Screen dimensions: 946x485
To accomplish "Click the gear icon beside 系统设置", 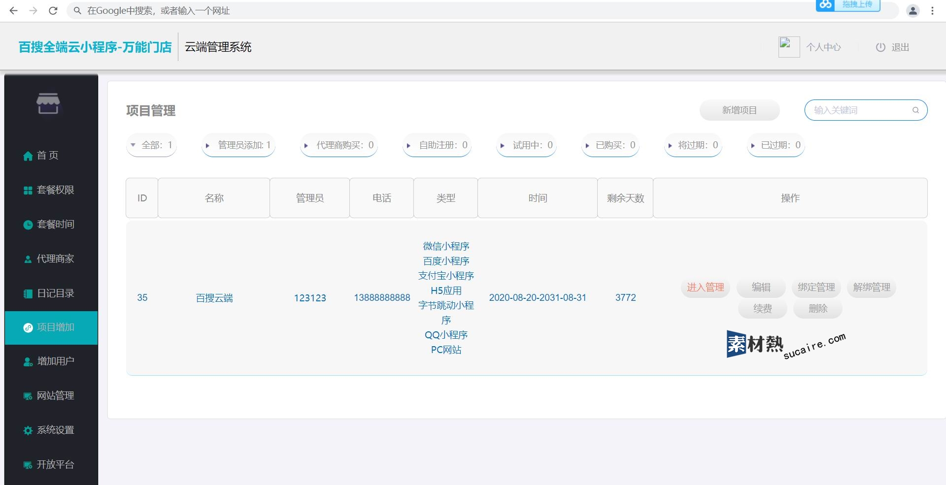I will (x=28, y=430).
